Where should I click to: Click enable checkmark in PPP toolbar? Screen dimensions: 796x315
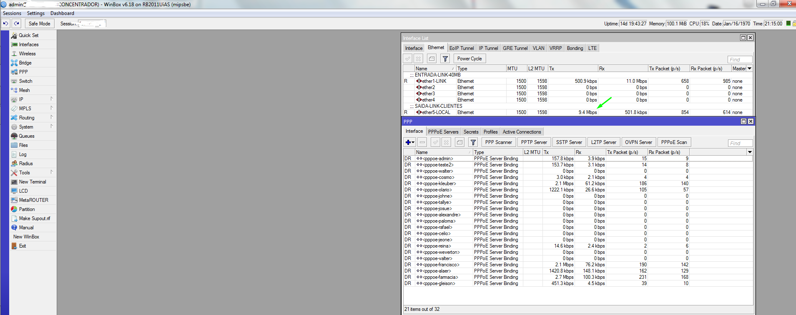coord(435,142)
